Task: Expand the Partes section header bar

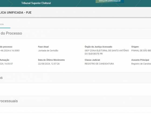Action: (75, 78)
